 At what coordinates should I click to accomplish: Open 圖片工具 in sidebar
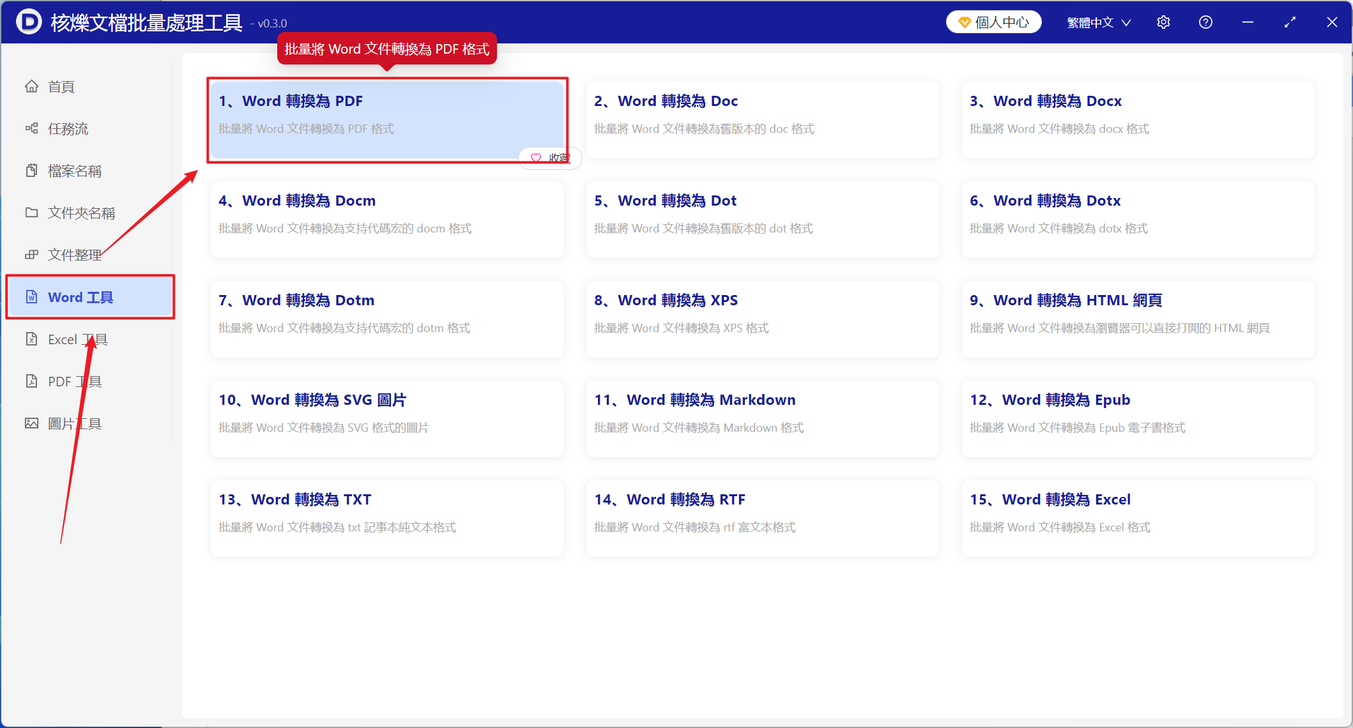pyautogui.click(x=89, y=423)
